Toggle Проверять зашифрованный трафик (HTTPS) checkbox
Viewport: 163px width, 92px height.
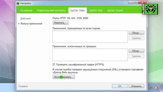(x=54, y=64)
